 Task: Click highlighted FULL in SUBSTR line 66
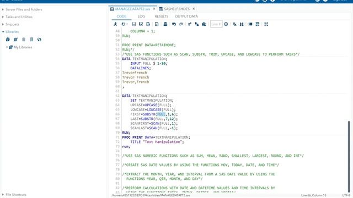(x=161, y=114)
